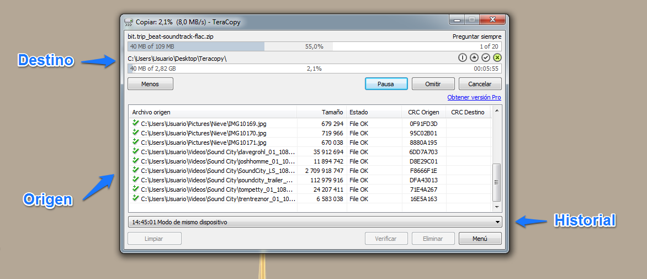Image resolution: width=647 pixels, height=279 pixels.
Task: Click green status icon of IMG10171.jpg row
Action: 135,142
